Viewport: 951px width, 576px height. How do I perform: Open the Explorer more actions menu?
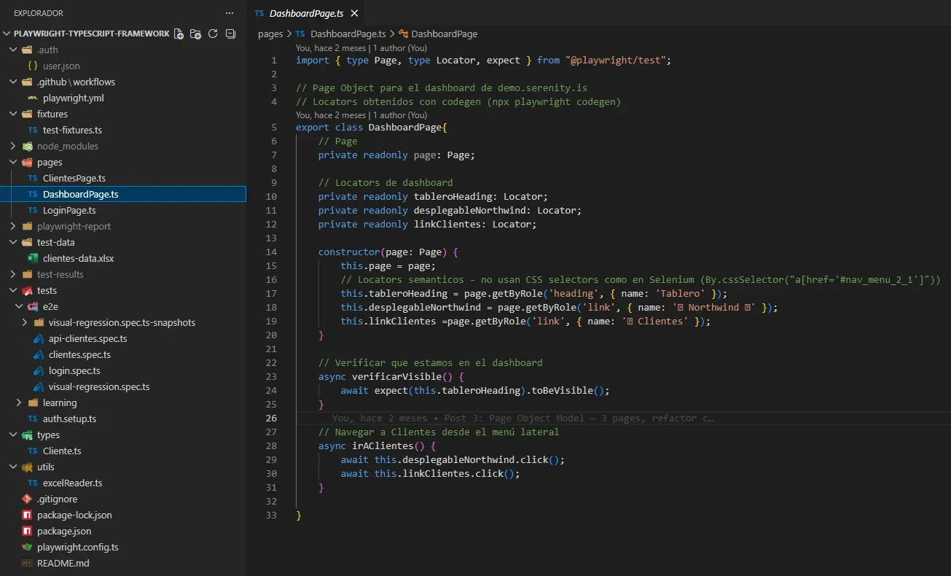[x=230, y=13]
